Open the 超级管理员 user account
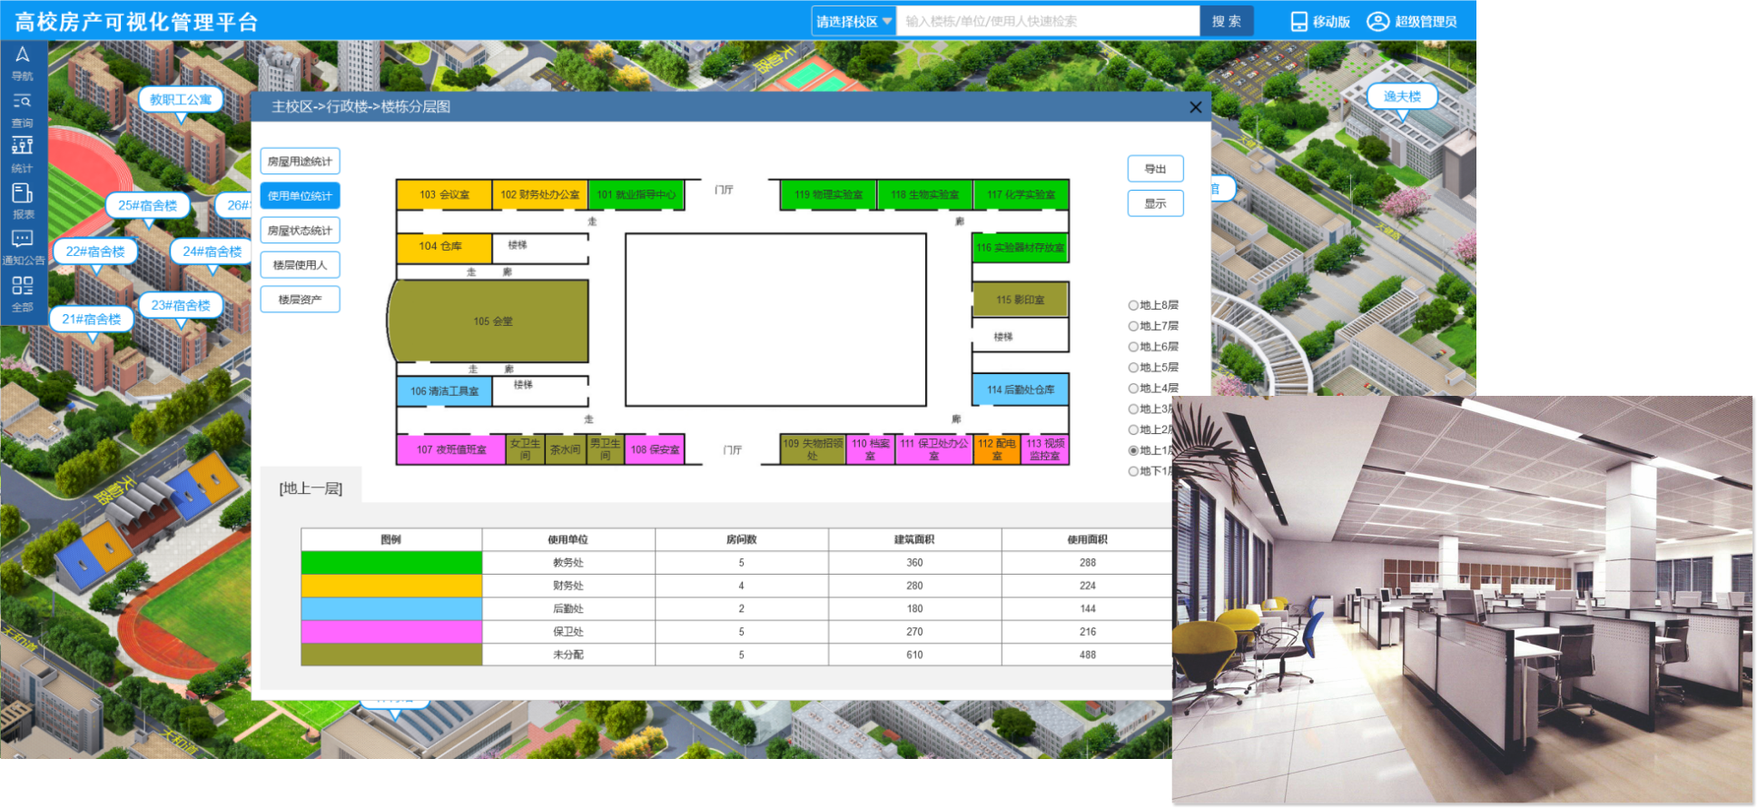 click(x=1412, y=22)
